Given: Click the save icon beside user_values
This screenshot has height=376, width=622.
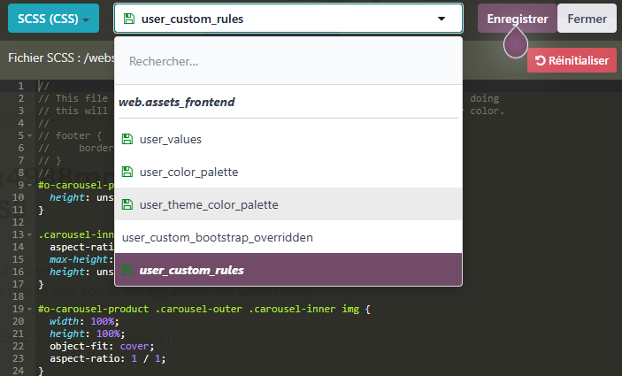Looking at the screenshot, I should (x=127, y=139).
